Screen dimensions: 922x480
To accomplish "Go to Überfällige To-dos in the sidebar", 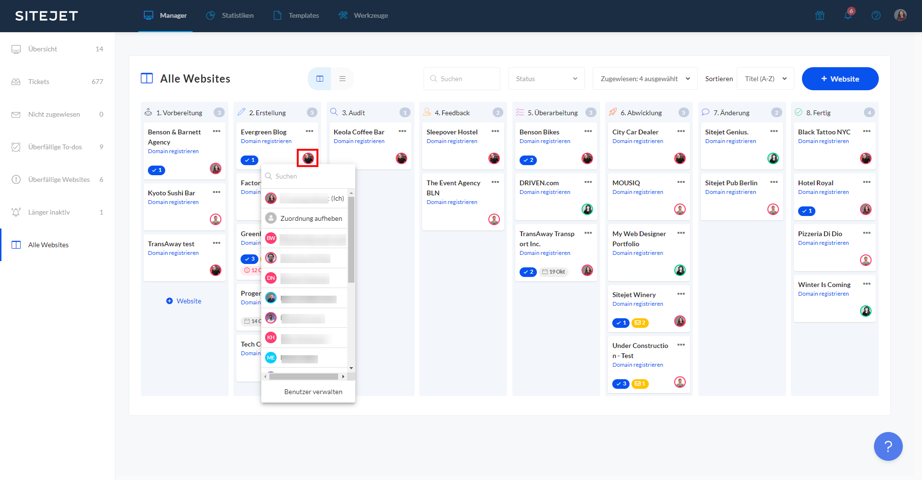I will point(58,147).
